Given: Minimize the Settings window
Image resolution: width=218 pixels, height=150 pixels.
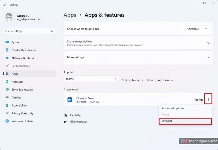Looking at the screenshot, I should (x=195, y=3).
